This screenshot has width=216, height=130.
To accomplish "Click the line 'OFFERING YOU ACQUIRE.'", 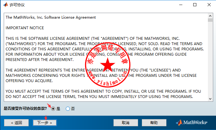I will point(29,81).
